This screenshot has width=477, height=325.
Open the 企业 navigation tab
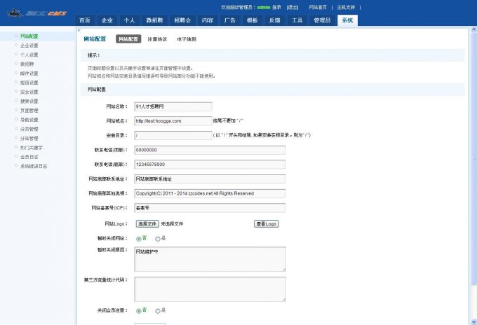point(106,20)
